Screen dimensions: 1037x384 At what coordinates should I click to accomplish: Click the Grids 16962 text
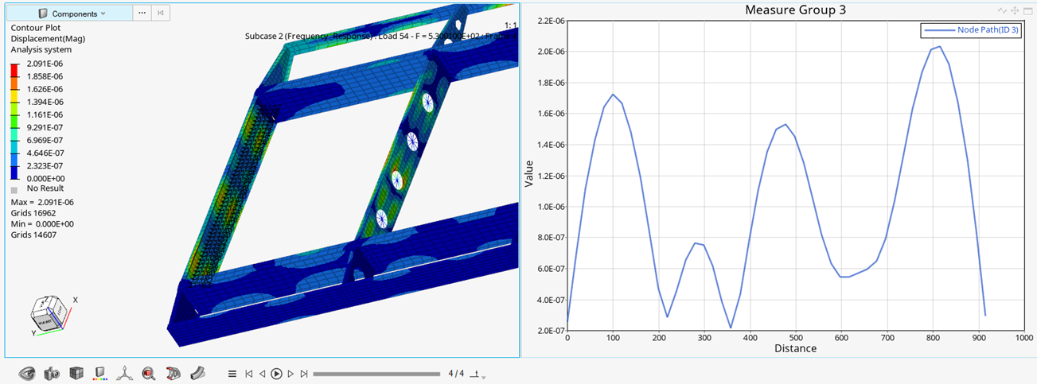coord(33,213)
